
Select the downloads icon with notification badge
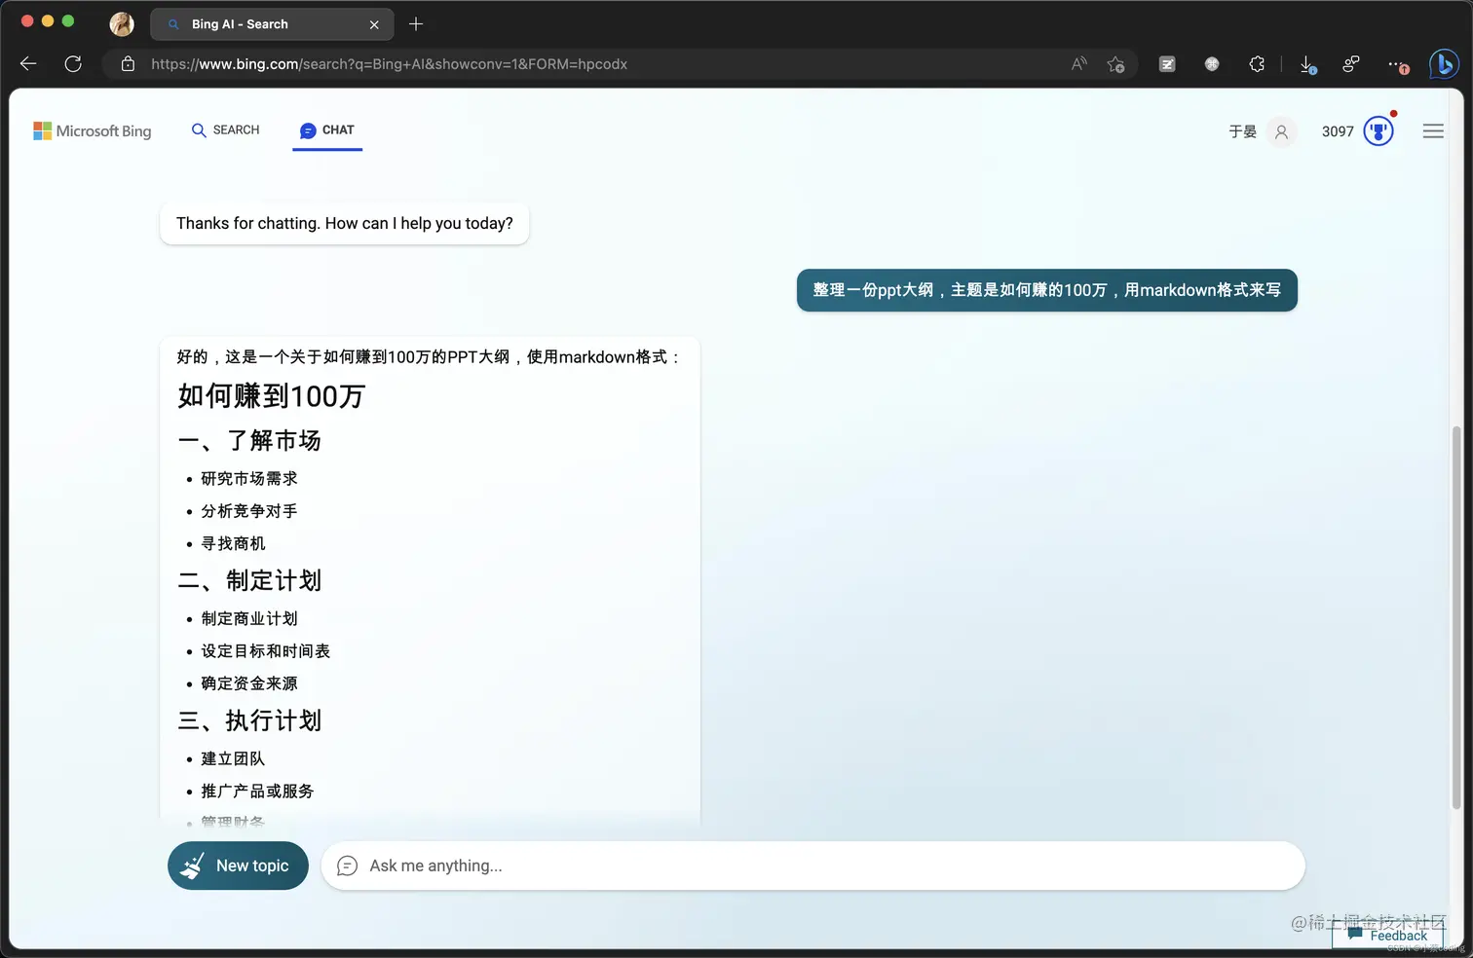pos(1306,63)
